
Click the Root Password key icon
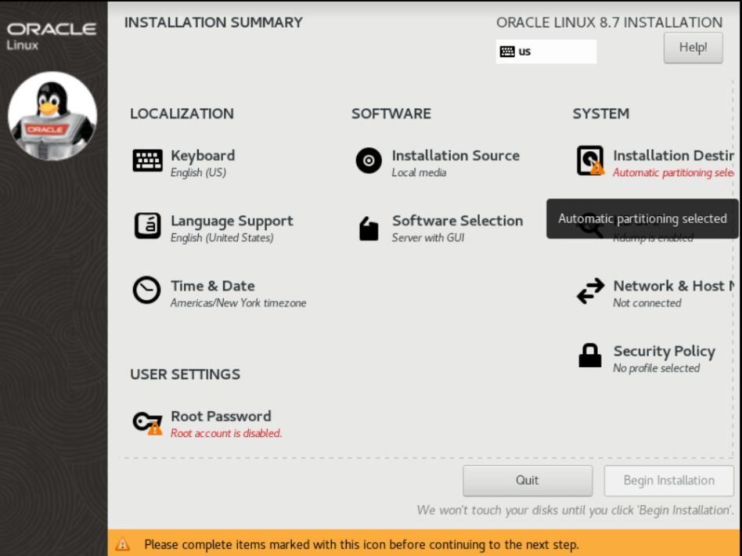pyautogui.click(x=147, y=422)
